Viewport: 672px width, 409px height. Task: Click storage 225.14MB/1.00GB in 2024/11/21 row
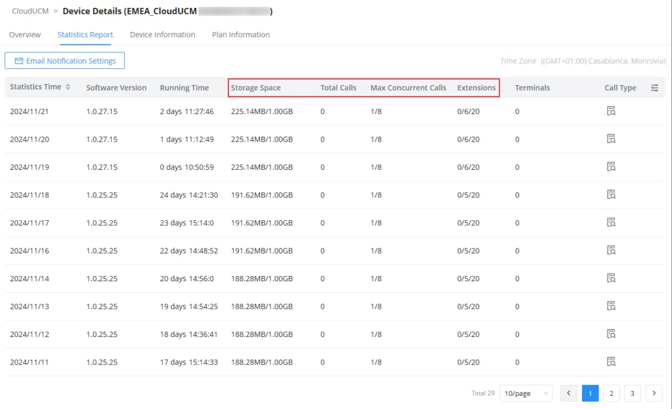tap(262, 111)
